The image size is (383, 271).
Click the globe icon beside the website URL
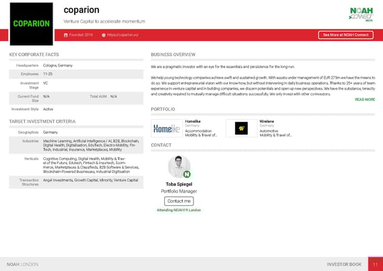tap(104, 35)
